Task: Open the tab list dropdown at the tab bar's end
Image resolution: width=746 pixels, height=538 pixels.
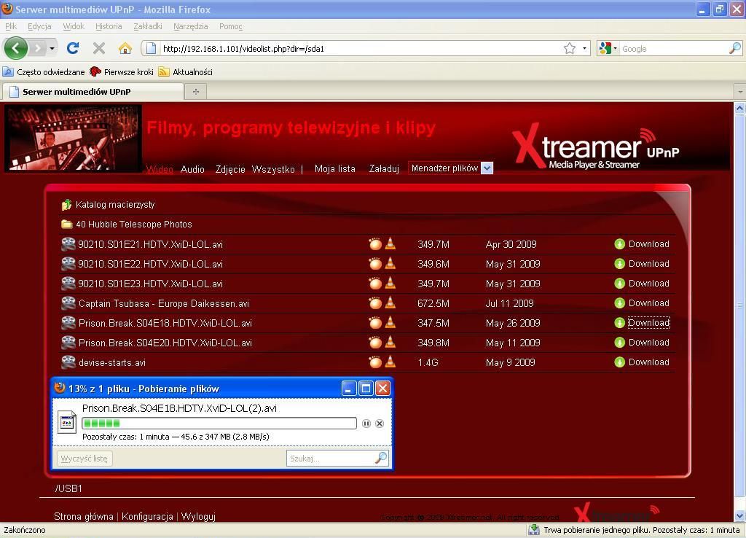Action: point(740,91)
